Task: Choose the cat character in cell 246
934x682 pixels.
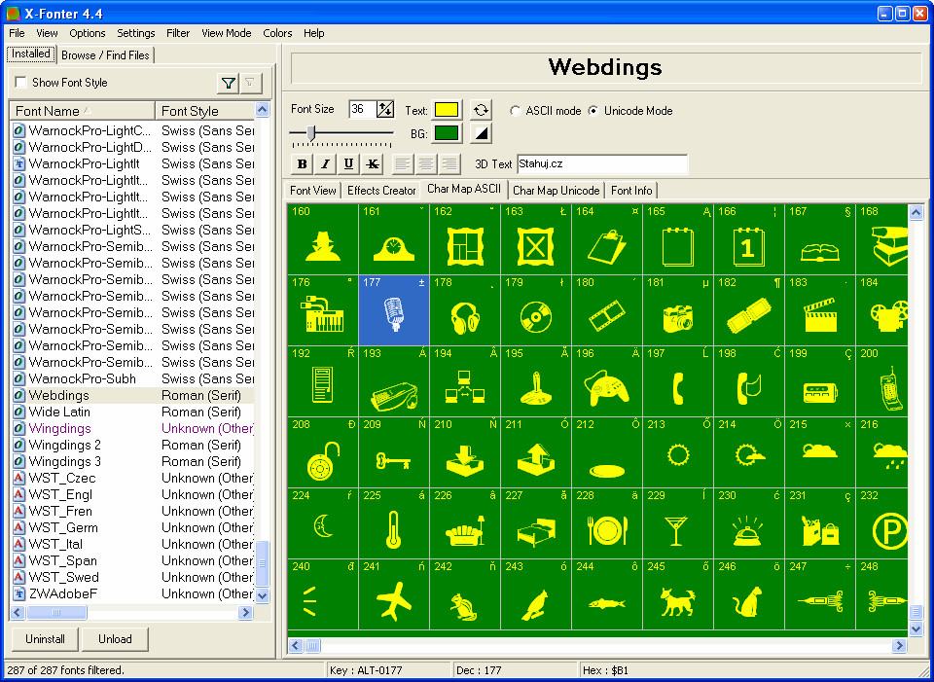Action: pyautogui.click(x=749, y=593)
